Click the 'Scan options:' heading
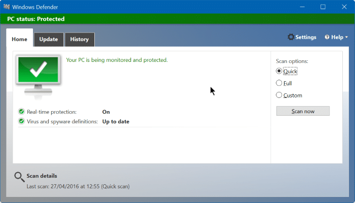Screen dimensions: 355x203 click(292, 61)
